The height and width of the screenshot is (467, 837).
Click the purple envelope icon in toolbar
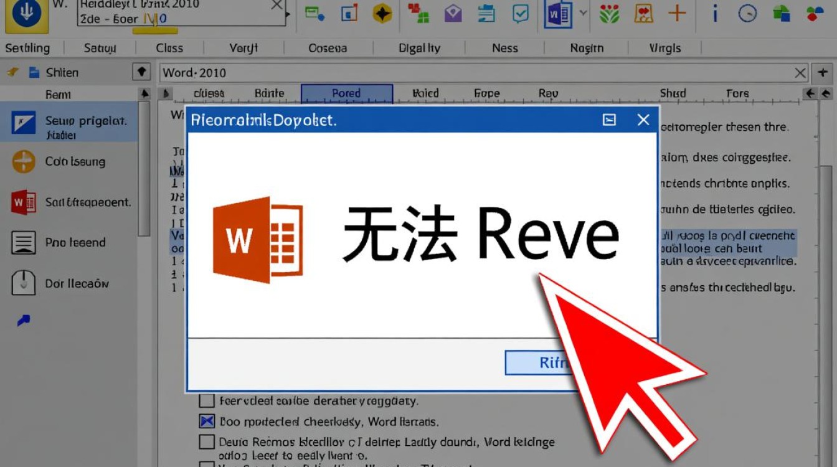coord(453,13)
